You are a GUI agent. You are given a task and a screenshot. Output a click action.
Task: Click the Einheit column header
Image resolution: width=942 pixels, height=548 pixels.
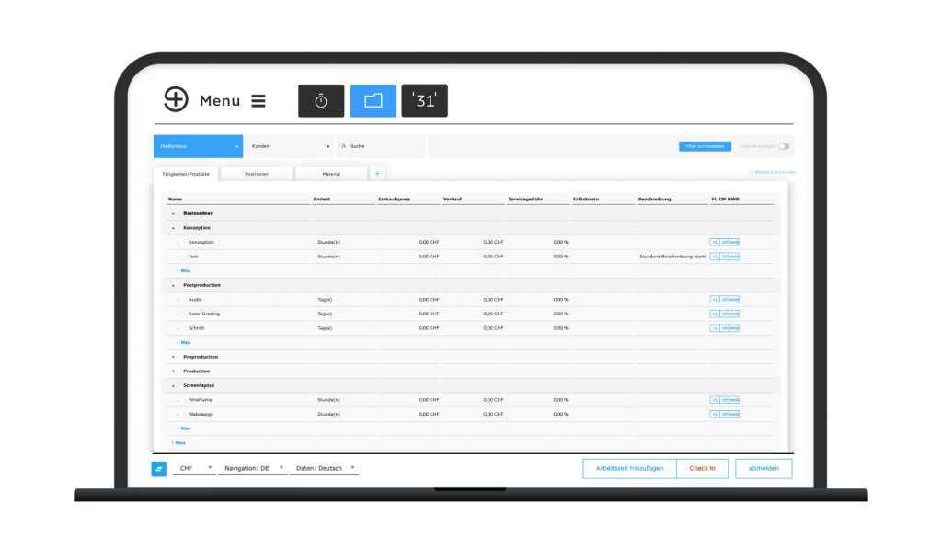coord(321,200)
